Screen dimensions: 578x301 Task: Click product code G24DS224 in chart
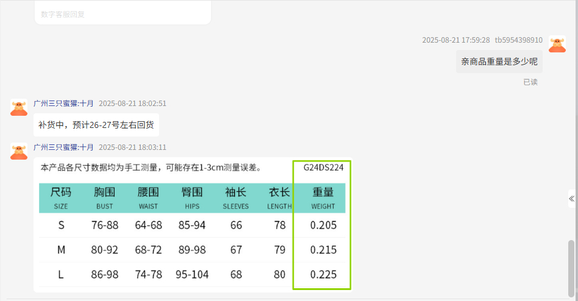click(323, 168)
